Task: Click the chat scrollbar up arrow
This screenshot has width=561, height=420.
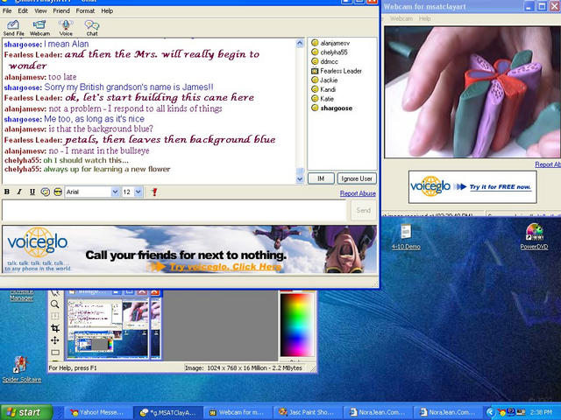Action: [300, 44]
